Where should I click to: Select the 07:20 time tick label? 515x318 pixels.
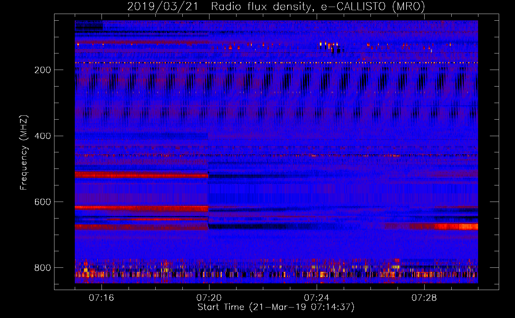click(209, 298)
